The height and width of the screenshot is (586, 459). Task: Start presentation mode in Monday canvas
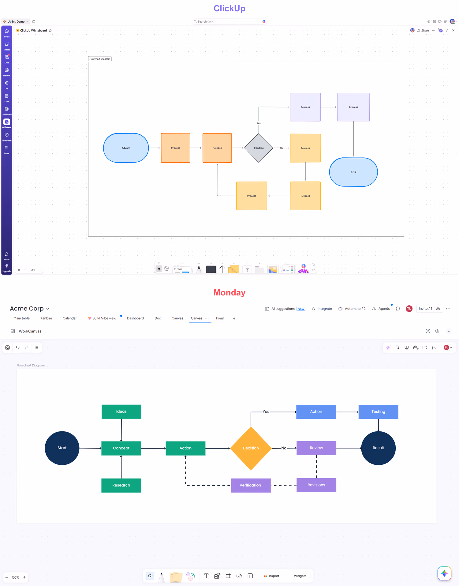(406, 347)
